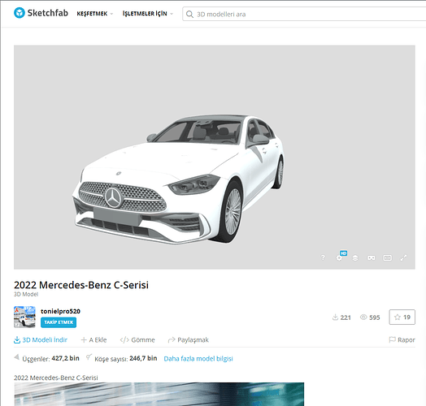The image size is (426, 406).
Task: Follow tonielpro520 with Takip Etmek button
Action: [59, 322]
